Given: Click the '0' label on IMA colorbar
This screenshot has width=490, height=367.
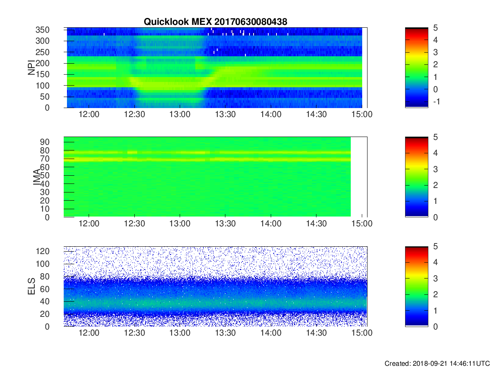Looking at the screenshot, I should pos(435,217).
